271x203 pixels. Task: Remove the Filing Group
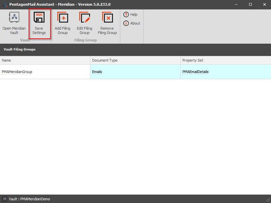(x=107, y=24)
